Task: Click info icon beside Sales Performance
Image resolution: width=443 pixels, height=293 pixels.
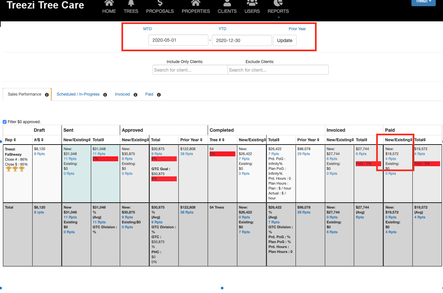Action: (x=47, y=95)
